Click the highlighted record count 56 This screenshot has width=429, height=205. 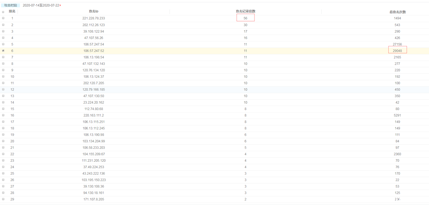pyautogui.click(x=245, y=18)
